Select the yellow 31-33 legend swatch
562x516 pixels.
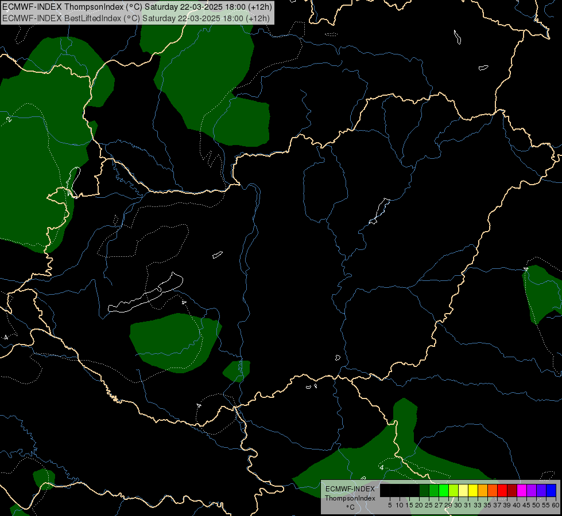tap(473, 490)
